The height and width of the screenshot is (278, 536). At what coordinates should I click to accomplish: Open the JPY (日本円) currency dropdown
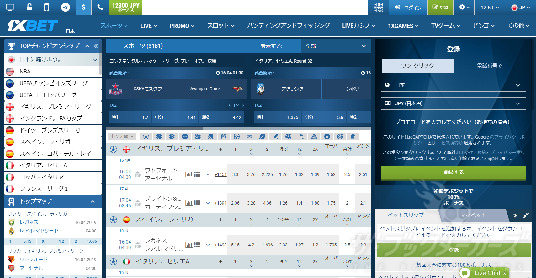(x=454, y=103)
